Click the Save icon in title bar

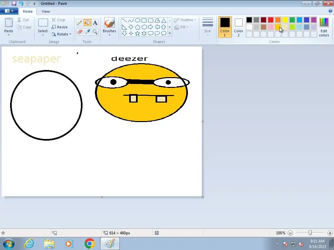[x=14, y=3]
